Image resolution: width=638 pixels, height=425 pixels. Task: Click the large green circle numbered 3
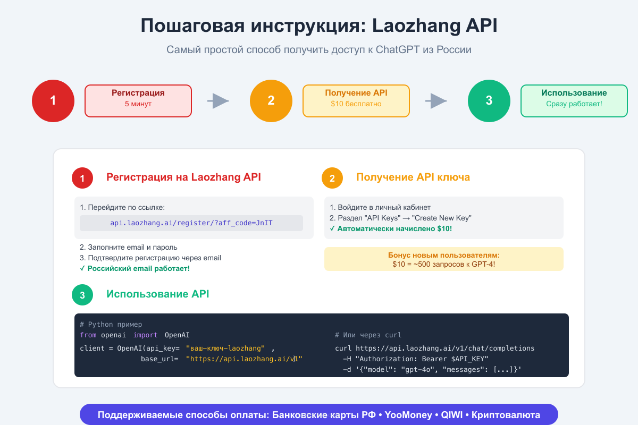489,101
